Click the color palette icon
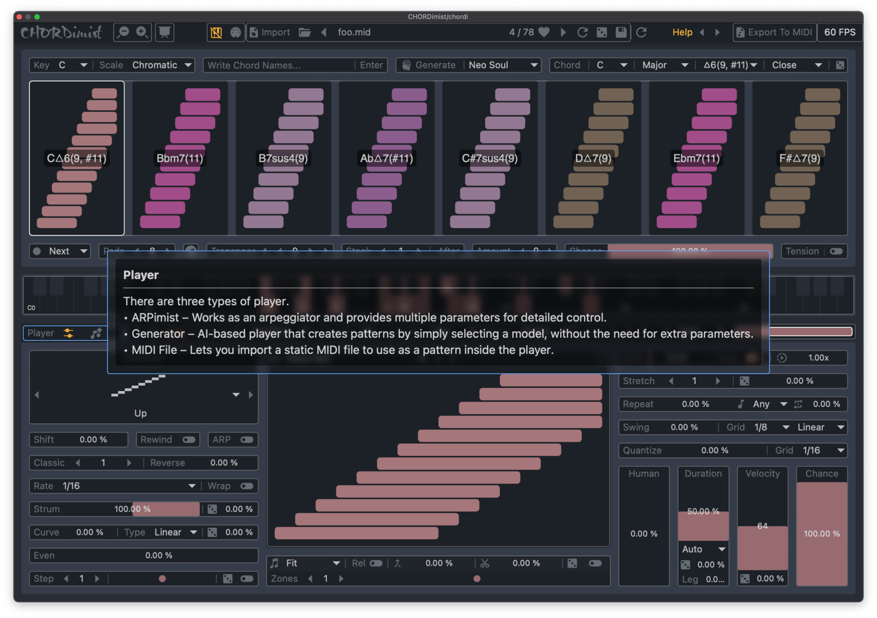Screen dimensions: 877x618 click(x=236, y=32)
